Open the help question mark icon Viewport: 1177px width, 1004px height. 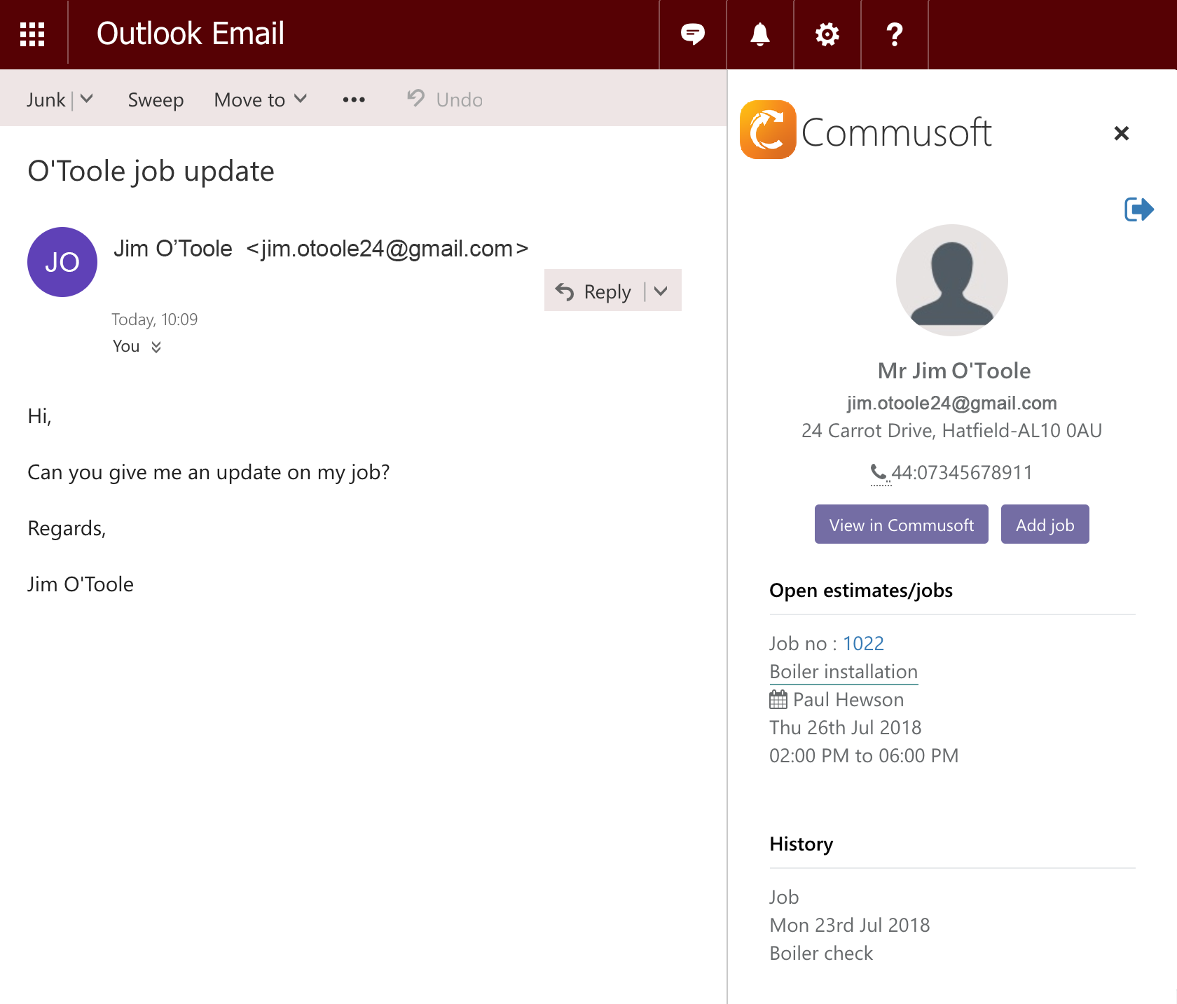pos(895,34)
